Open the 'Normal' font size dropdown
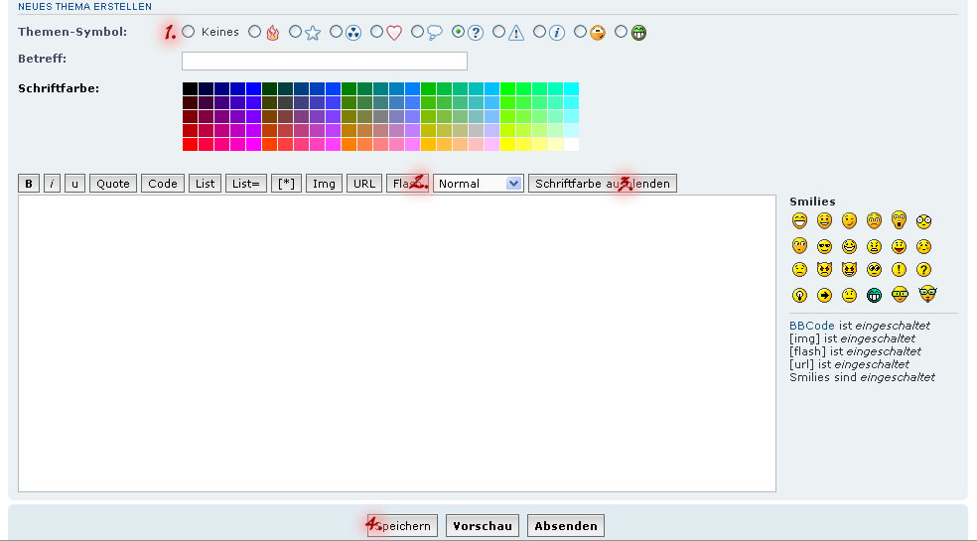 pyautogui.click(x=478, y=184)
